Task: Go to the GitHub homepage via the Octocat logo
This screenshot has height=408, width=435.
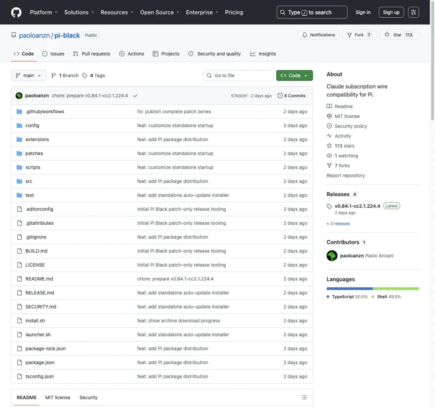Action: click(x=16, y=12)
